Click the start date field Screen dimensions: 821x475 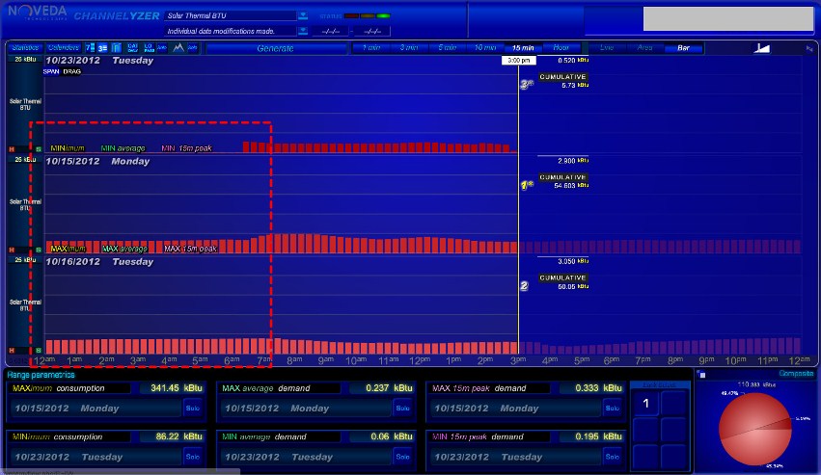point(330,32)
